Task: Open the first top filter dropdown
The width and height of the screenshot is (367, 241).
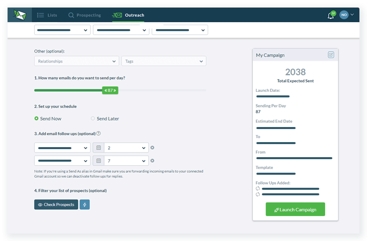Action: coord(62,30)
